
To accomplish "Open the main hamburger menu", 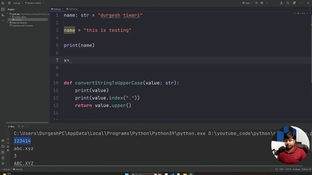I will pos(9,3).
